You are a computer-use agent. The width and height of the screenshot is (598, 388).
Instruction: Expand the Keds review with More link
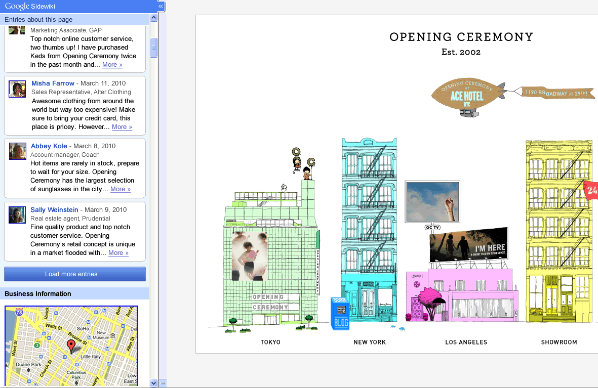click(112, 65)
